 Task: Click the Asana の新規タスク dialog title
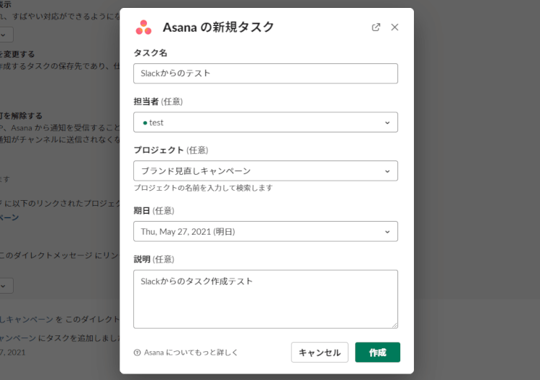(x=217, y=27)
